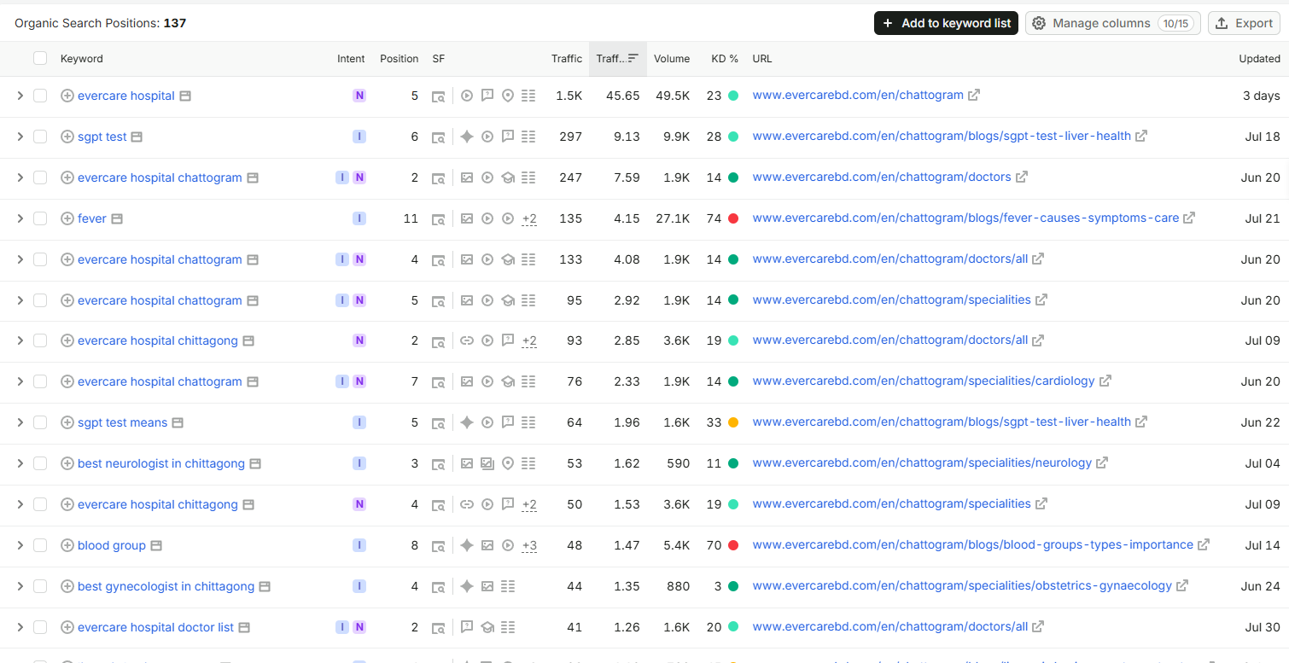Click card icon right after "fever" keyword

(x=117, y=218)
